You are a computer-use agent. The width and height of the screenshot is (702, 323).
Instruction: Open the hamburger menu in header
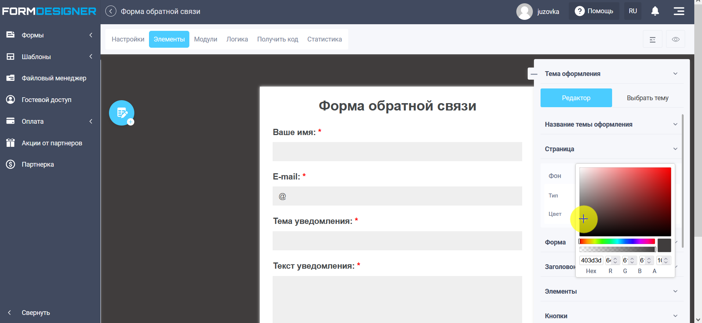tap(679, 11)
